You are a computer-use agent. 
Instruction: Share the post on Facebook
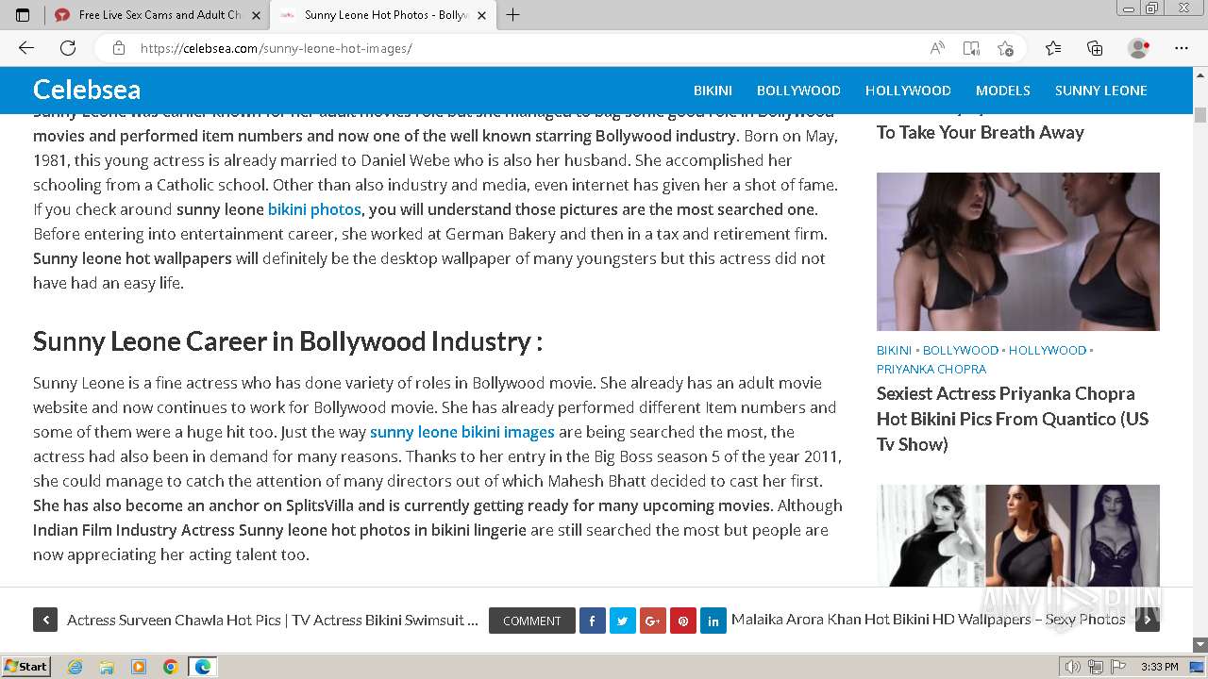pos(593,621)
